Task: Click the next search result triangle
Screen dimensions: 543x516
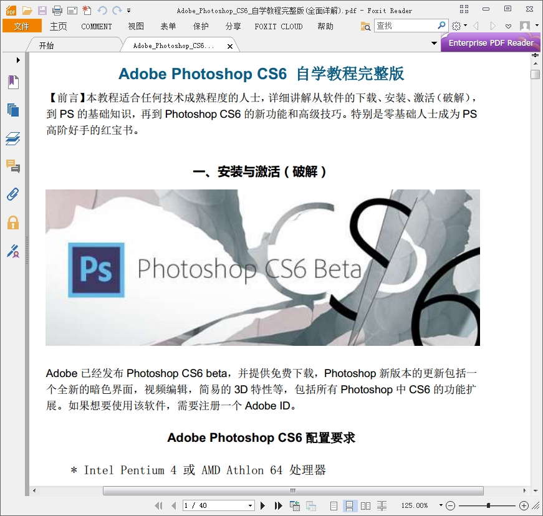Action: tap(493, 26)
